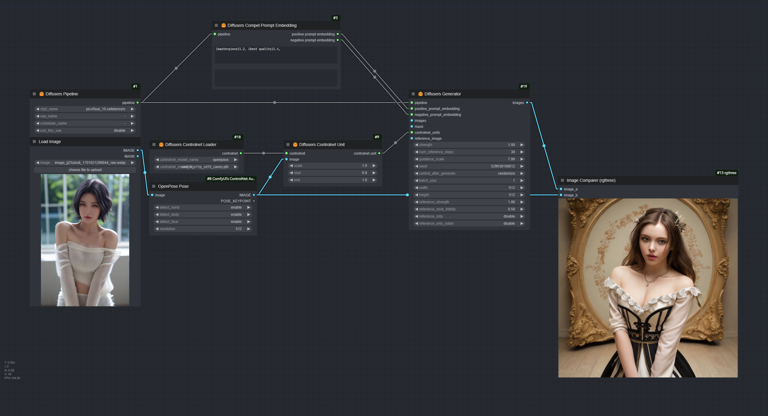Click the Diffusers Controlnet Unit emoji icon
The width and height of the screenshot is (768, 416).
click(x=295, y=145)
